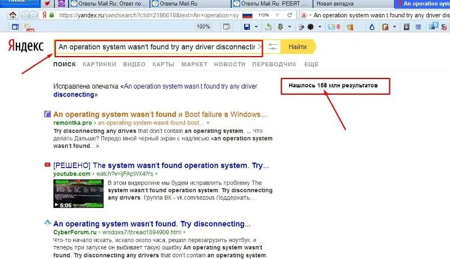Open the МАРКЕТ search category
This screenshot has width=450, height=259.
(194, 64)
